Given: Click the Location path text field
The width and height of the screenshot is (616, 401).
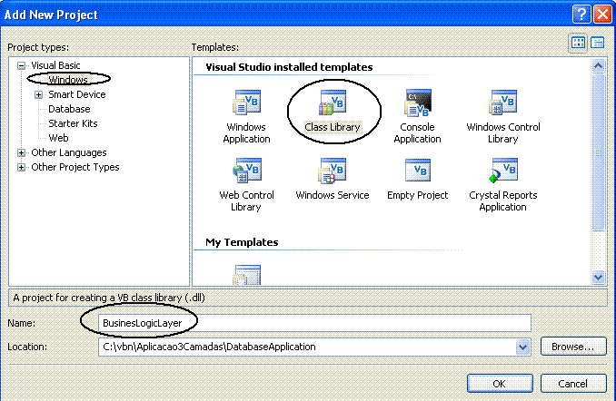Looking at the screenshot, I should 307,347.
